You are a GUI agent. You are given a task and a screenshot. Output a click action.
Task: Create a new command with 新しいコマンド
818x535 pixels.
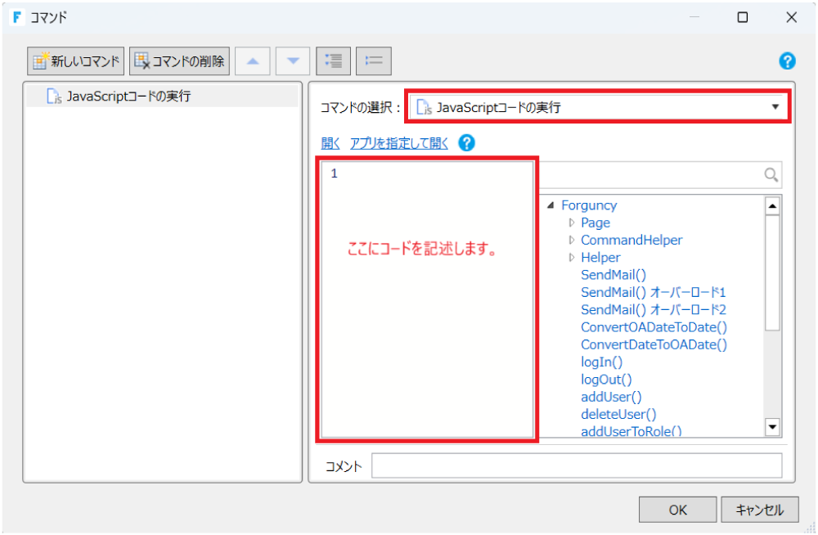pyautogui.click(x=74, y=61)
